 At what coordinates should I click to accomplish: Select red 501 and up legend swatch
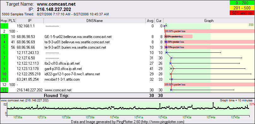(242, 13)
